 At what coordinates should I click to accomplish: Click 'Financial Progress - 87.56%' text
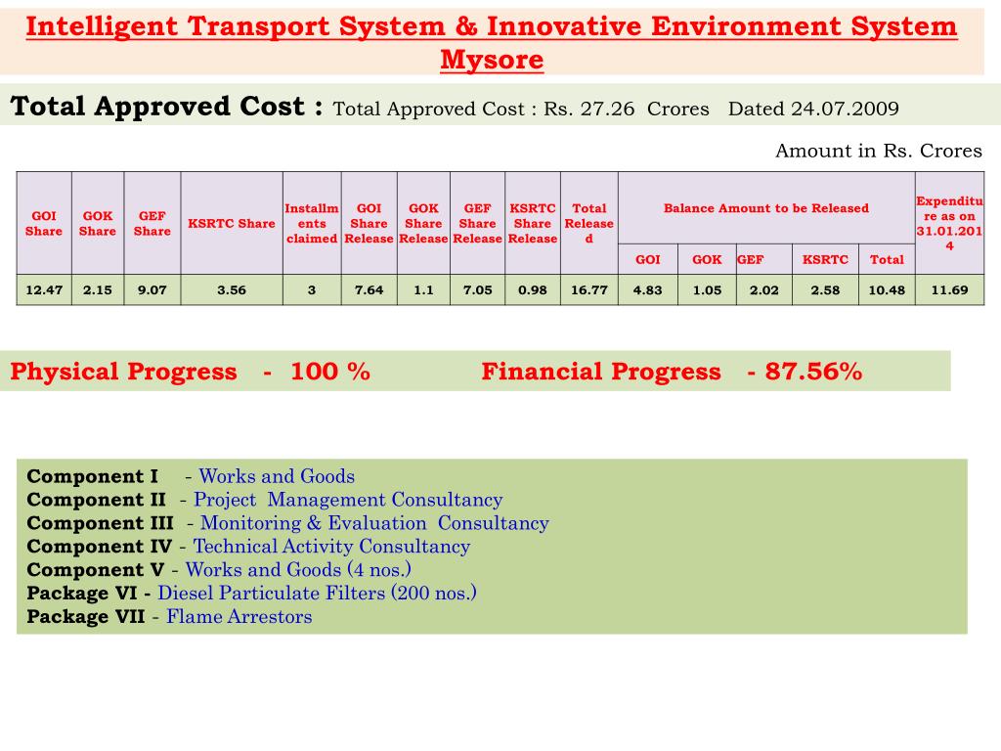[x=672, y=372]
